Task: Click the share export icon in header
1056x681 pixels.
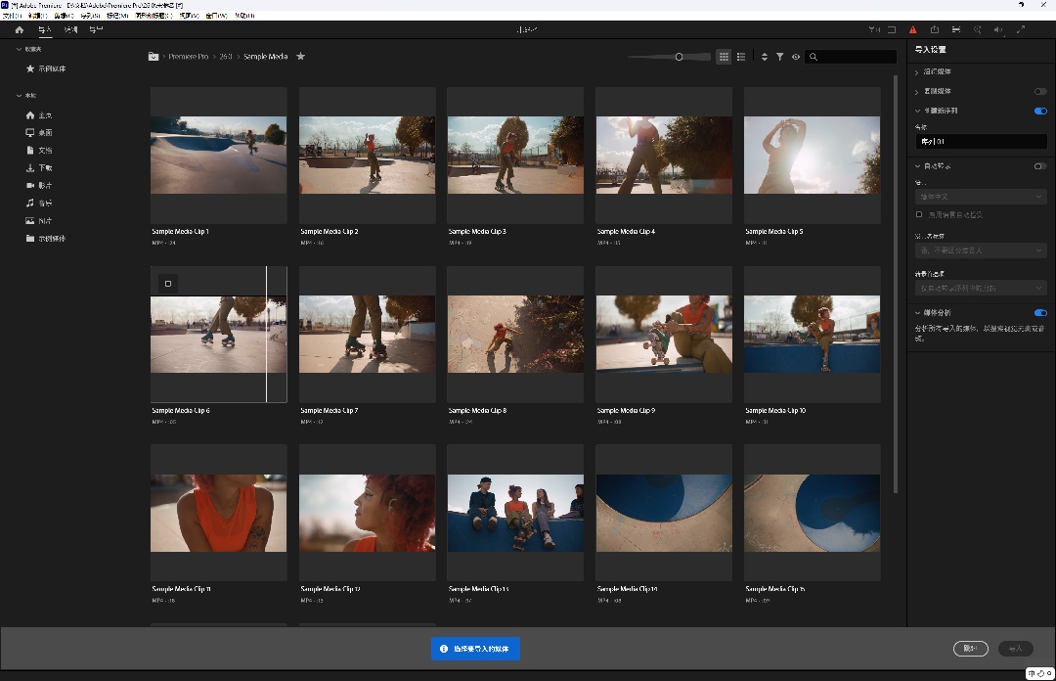Action: [935, 29]
